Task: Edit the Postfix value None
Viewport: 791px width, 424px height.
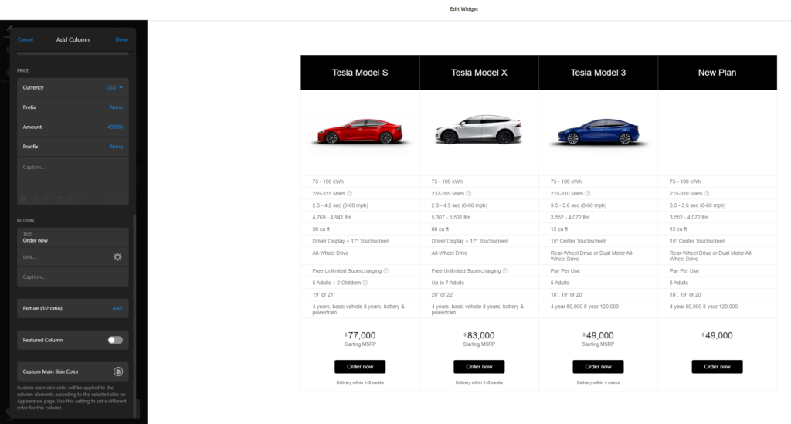Action: [116, 147]
